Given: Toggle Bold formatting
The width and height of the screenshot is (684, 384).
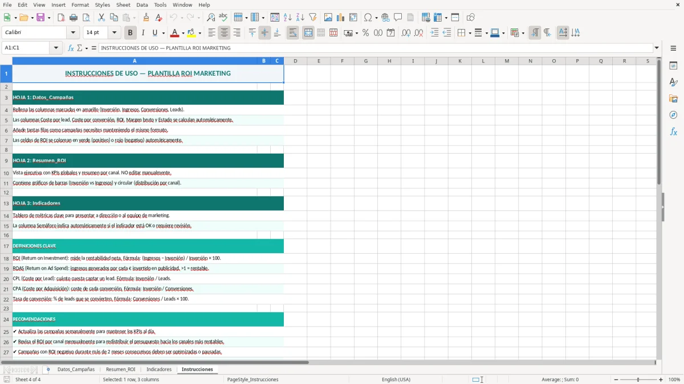Looking at the screenshot, I should (x=131, y=33).
